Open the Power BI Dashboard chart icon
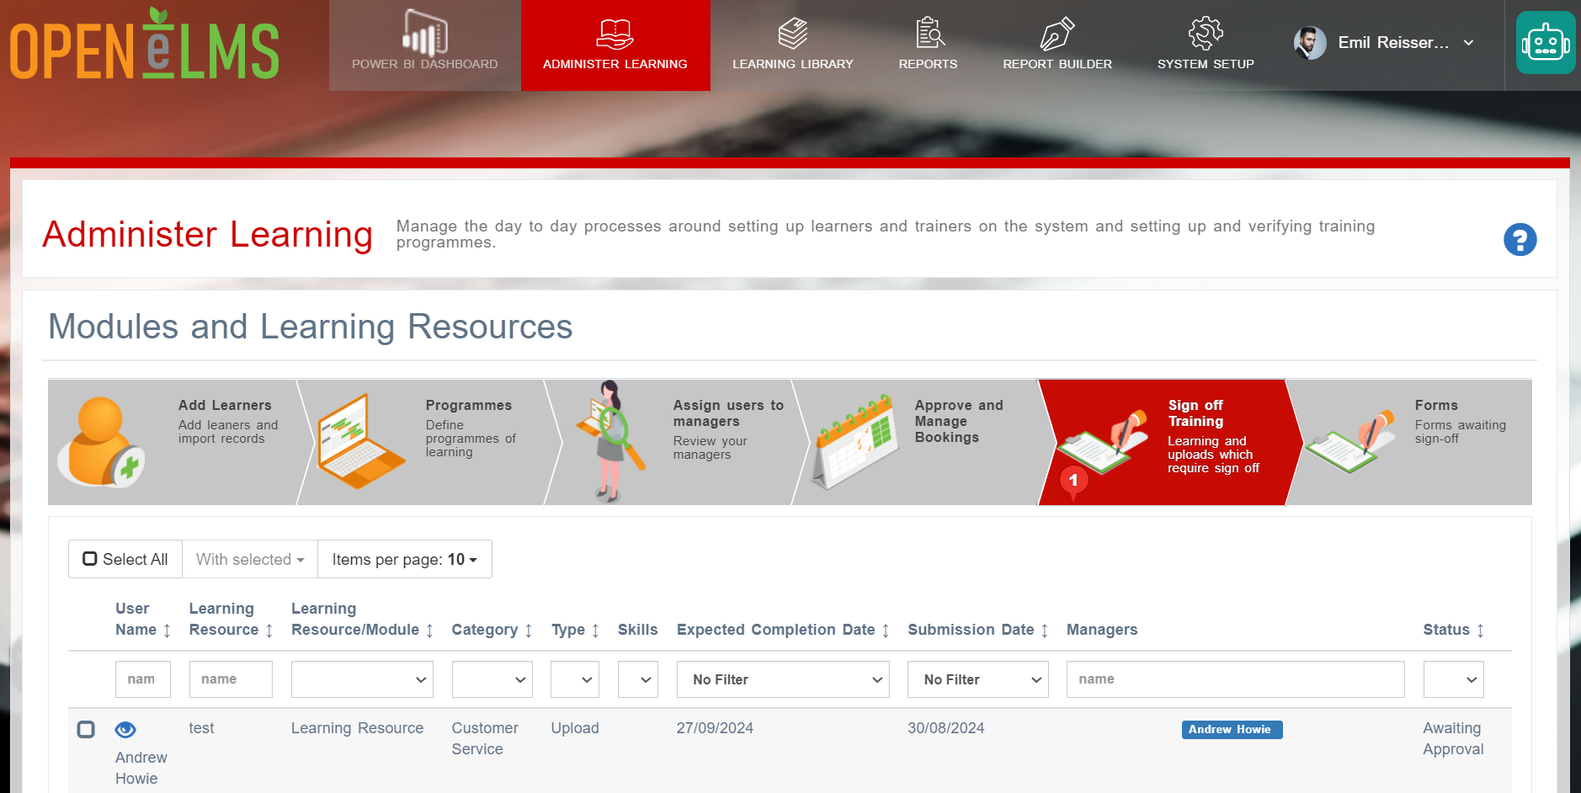Screen dimensions: 1581x793 pyautogui.click(x=424, y=33)
